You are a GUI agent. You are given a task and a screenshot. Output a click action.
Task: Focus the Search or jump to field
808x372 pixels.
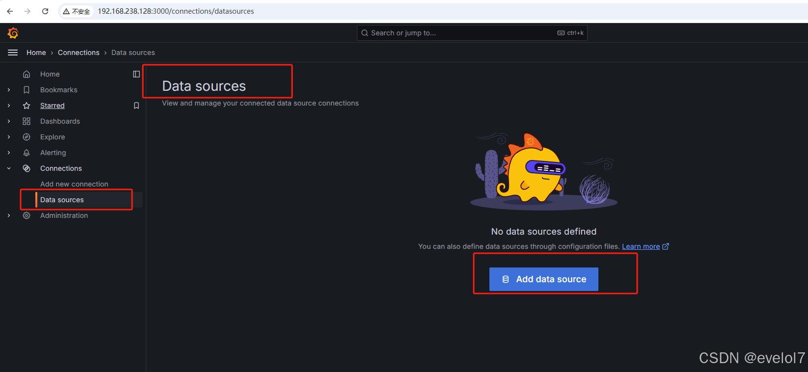[x=472, y=33]
